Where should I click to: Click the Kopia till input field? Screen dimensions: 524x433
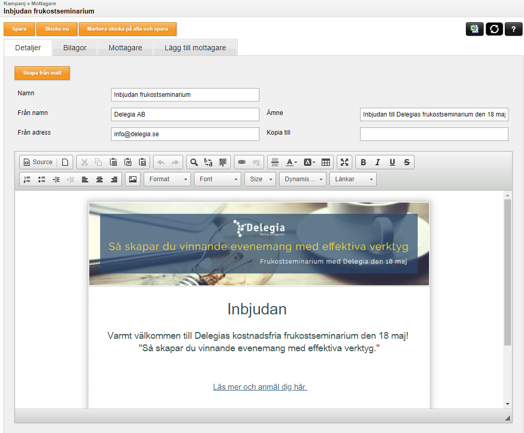coord(434,134)
